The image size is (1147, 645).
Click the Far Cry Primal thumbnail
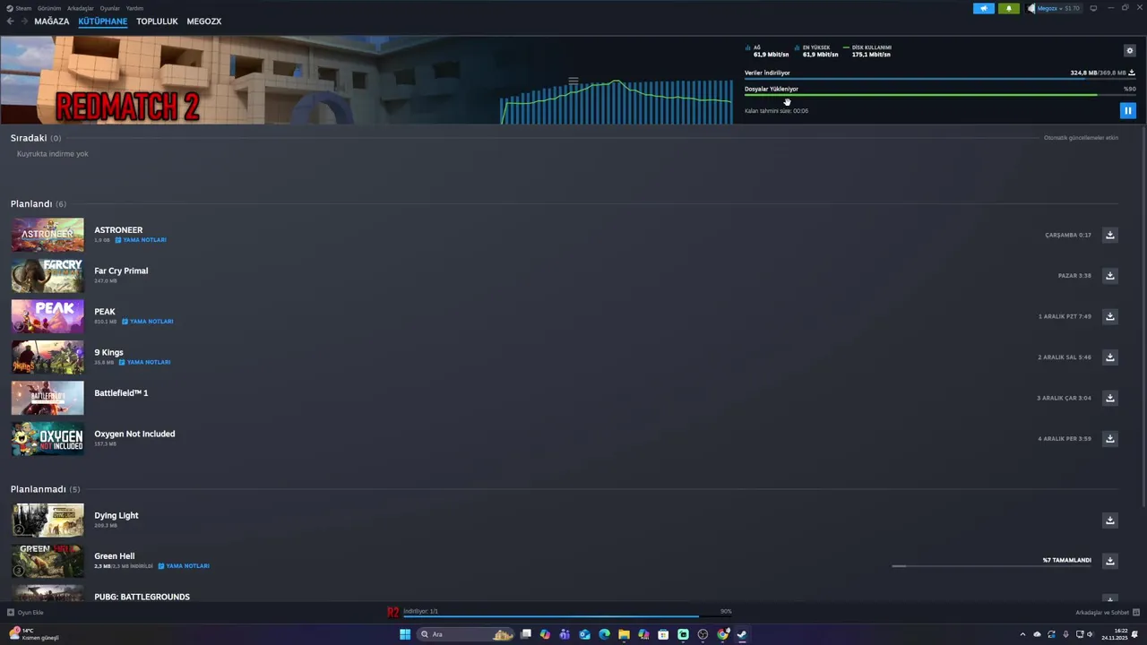[47, 276]
